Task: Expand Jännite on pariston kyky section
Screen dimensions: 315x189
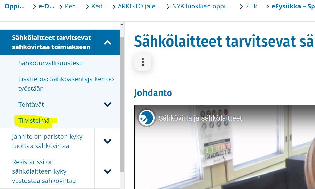Action: tap(107, 141)
